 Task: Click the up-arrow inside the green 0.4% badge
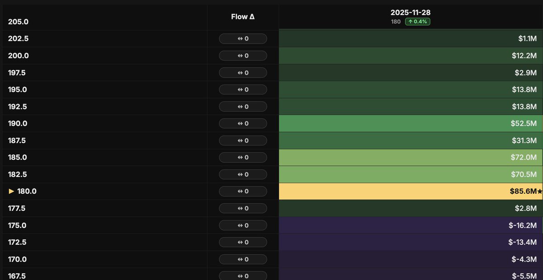411,21
